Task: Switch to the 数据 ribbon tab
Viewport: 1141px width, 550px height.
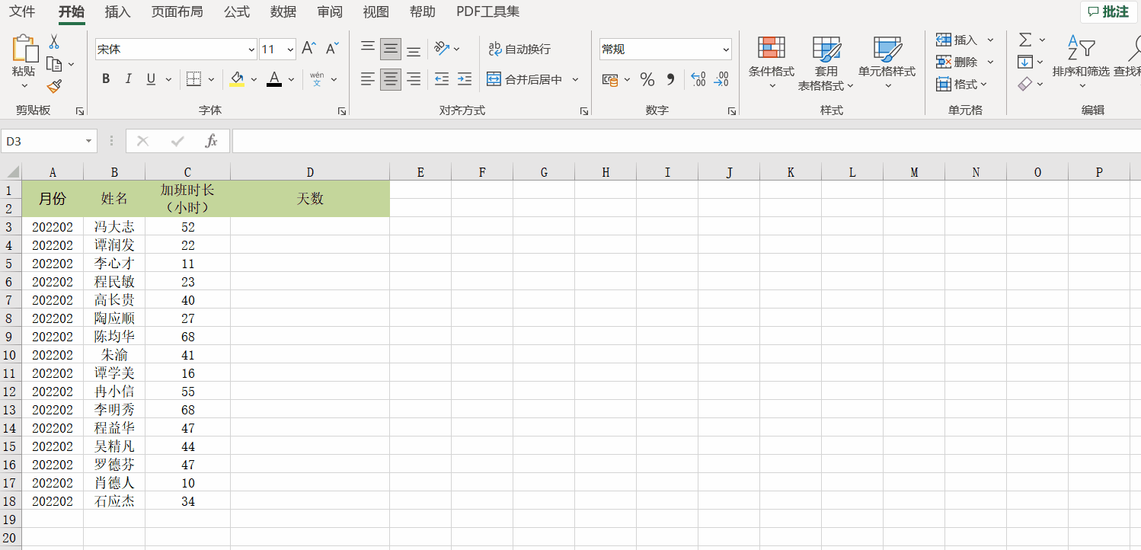Action: click(x=283, y=11)
